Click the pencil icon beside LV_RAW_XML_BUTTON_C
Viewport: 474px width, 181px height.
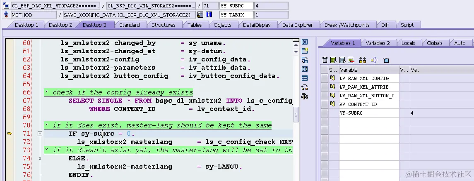coord(333,96)
